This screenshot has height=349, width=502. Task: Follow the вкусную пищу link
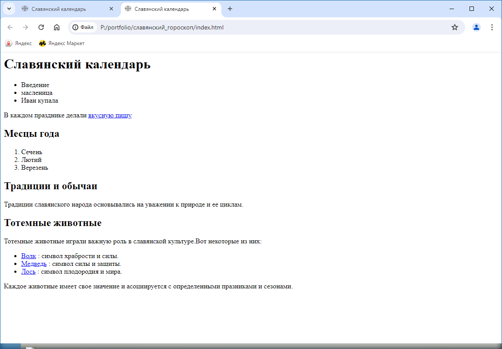tap(110, 116)
